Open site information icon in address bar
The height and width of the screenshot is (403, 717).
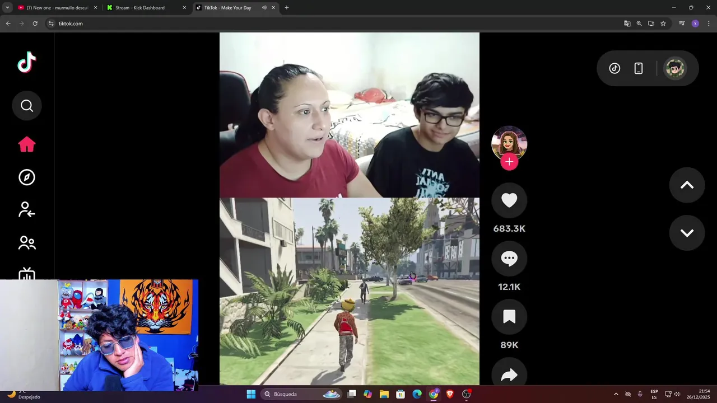(51, 24)
